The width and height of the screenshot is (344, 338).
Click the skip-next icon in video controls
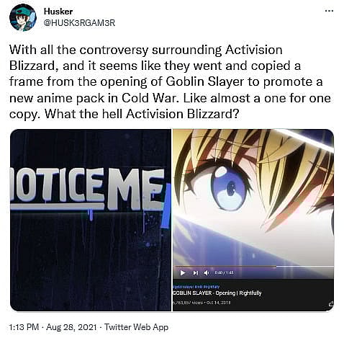pos(196,273)
